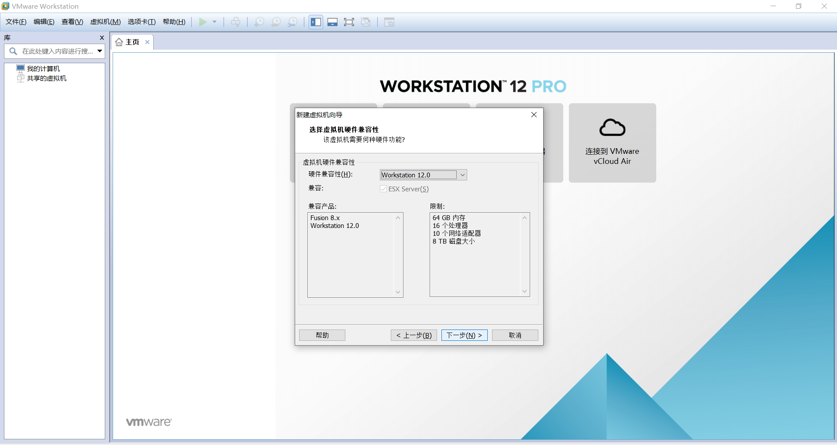This screenshot has width=837, height=445.
Task: Open the 文件(F) menu
Action: coord(16,22)
